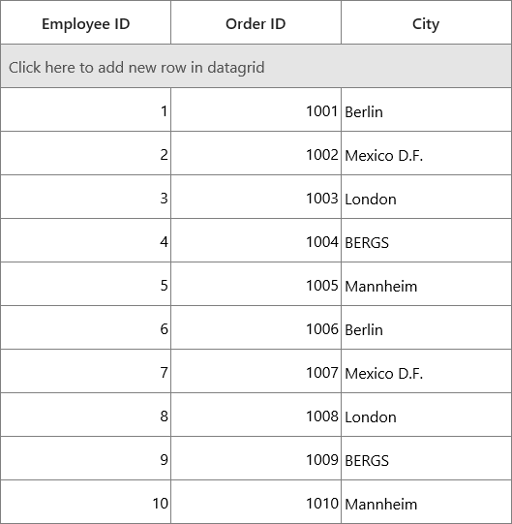This screenshot has height=524, width=512.
Task: Select the cell with Order ID 1010
Action: [x=256, y=502]
